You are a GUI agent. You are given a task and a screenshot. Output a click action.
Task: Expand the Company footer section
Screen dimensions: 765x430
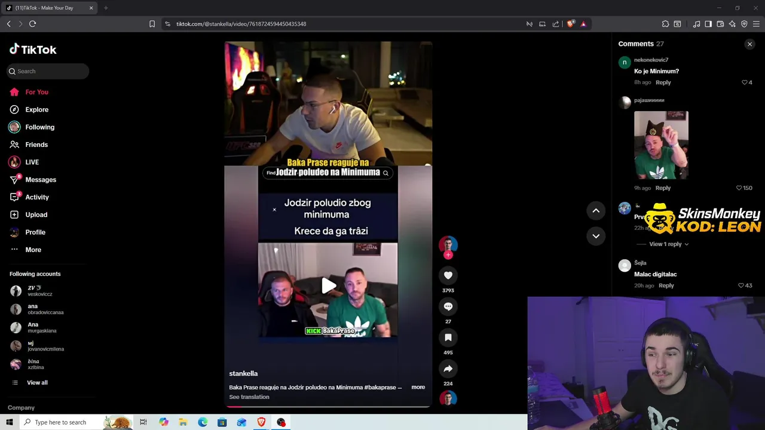(x=21, y=407)
